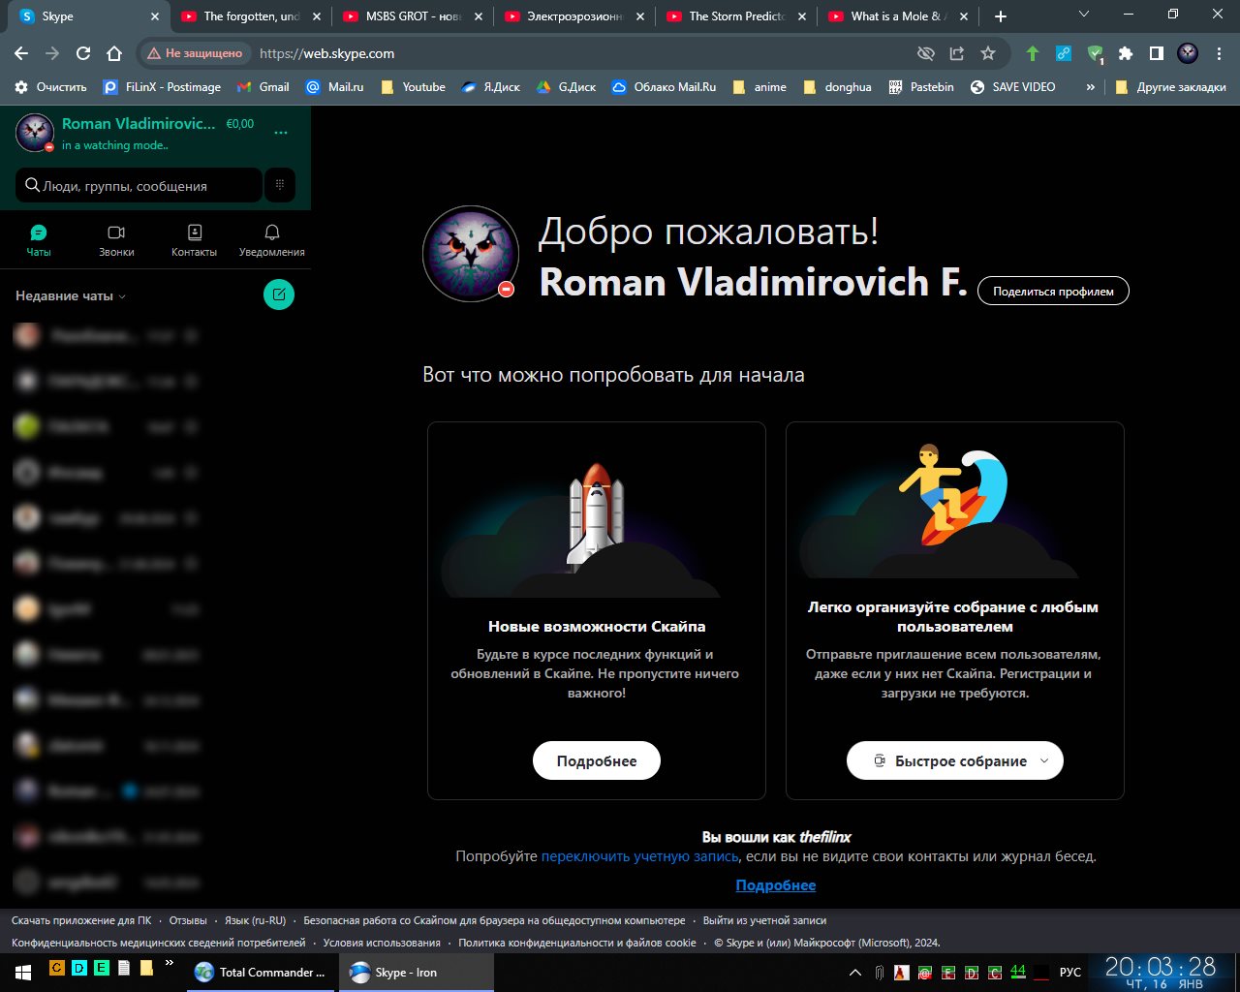Click the crossed-eye tracking icon in address bar
This screenshot has height=992, width=1240.
[926, 53]
